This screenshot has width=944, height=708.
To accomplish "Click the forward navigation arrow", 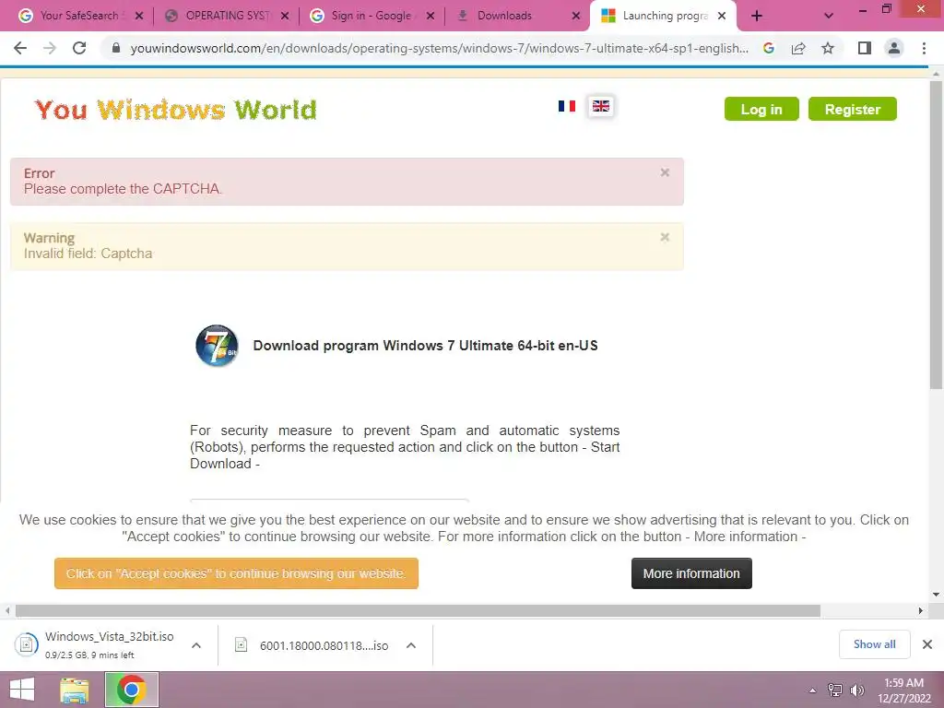I will (50, 48).
